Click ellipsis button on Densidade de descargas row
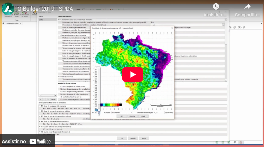Screen dimensions: 264x147 tap(223, 25)
